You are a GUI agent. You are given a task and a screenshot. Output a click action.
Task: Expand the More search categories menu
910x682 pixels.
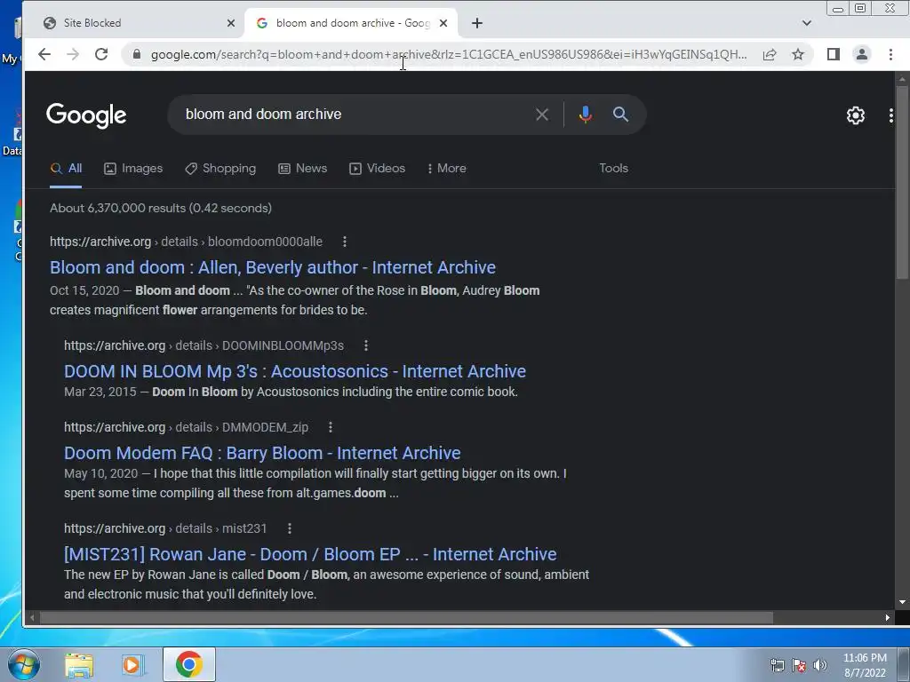446,168
